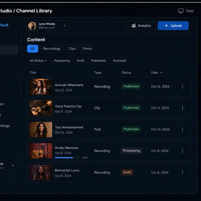Open the Analytics page
This screenshot has height=201, width=201.
[141, 26]
